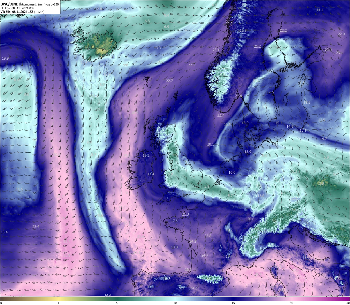This screenshot has height=305, width=350.
Task: Click the '5' tick label on the scale
Action: pos(117,303)
